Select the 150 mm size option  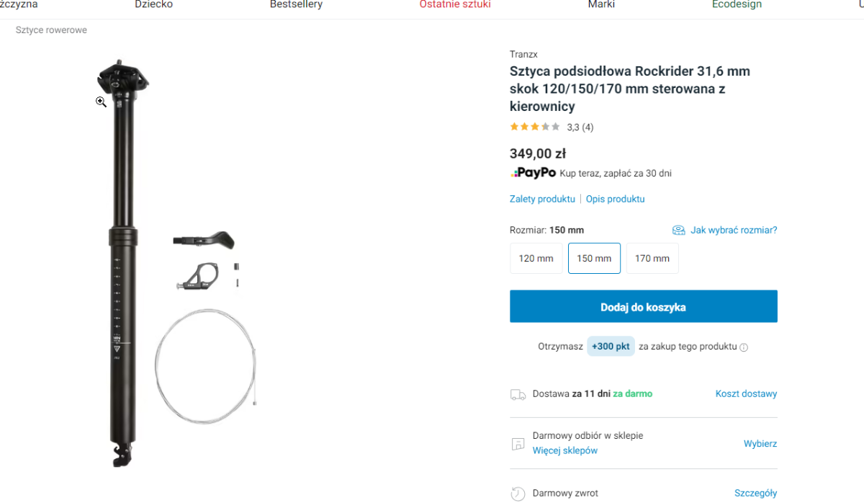point(594,258)
